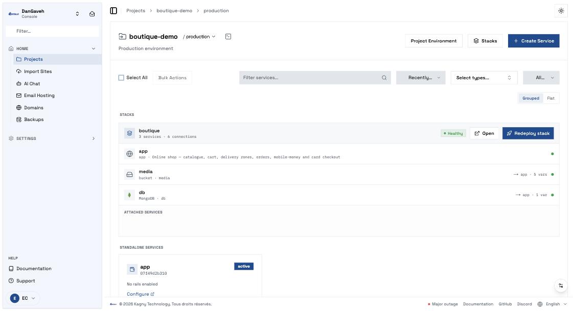573x311 pixels.
Task: Click the green status dot of db row
Action: point(552,195)
